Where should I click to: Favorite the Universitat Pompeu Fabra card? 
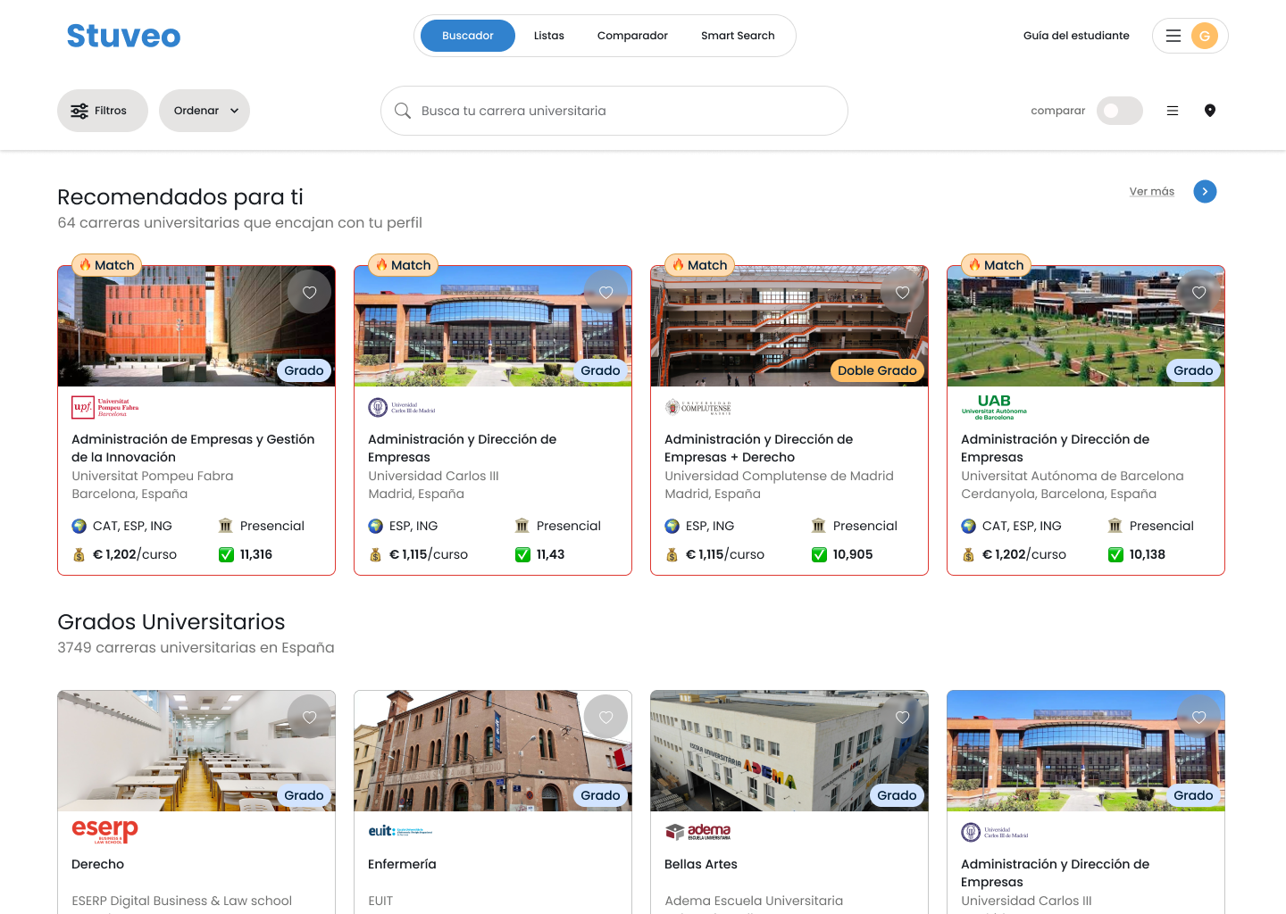(x=309, y=292)
